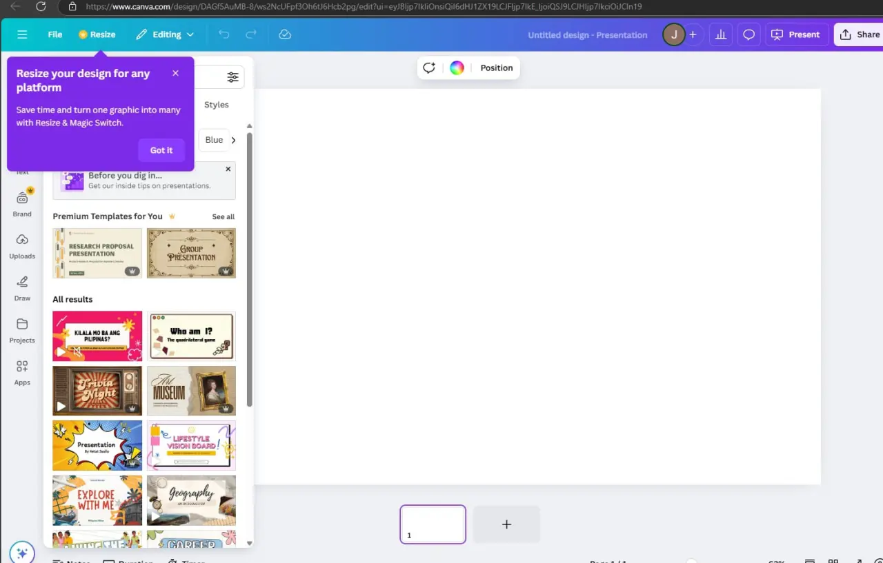Screen dimensions: 883x563
Task: Choose the Group Presentation template
Action: click(191, 253)
